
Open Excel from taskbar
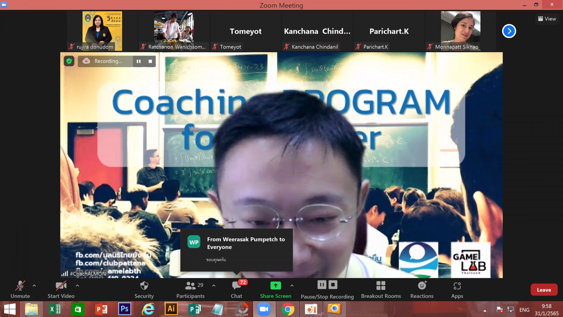click(55, 309)
